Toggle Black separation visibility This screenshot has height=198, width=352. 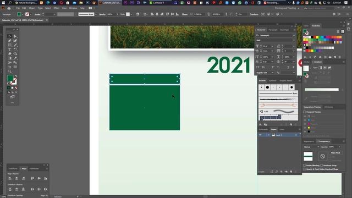tap(305, 132)
